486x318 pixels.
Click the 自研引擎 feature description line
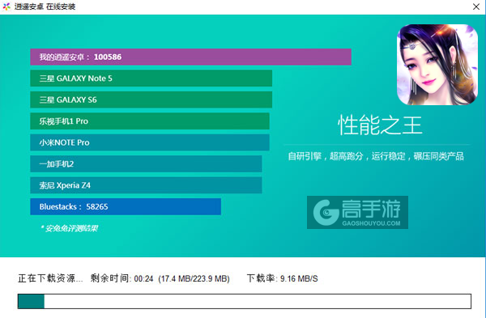[x=376, y=156]
